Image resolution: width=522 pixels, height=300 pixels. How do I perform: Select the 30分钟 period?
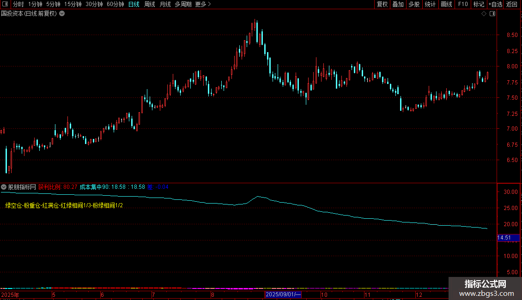click(94, 4)
